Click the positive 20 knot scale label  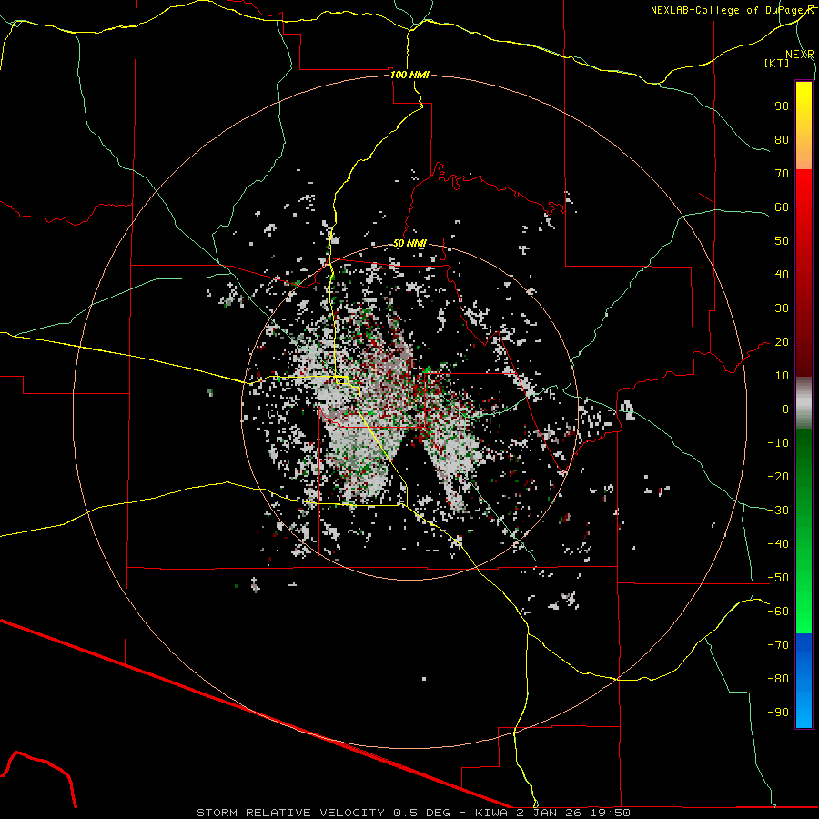tap(782, 341)
